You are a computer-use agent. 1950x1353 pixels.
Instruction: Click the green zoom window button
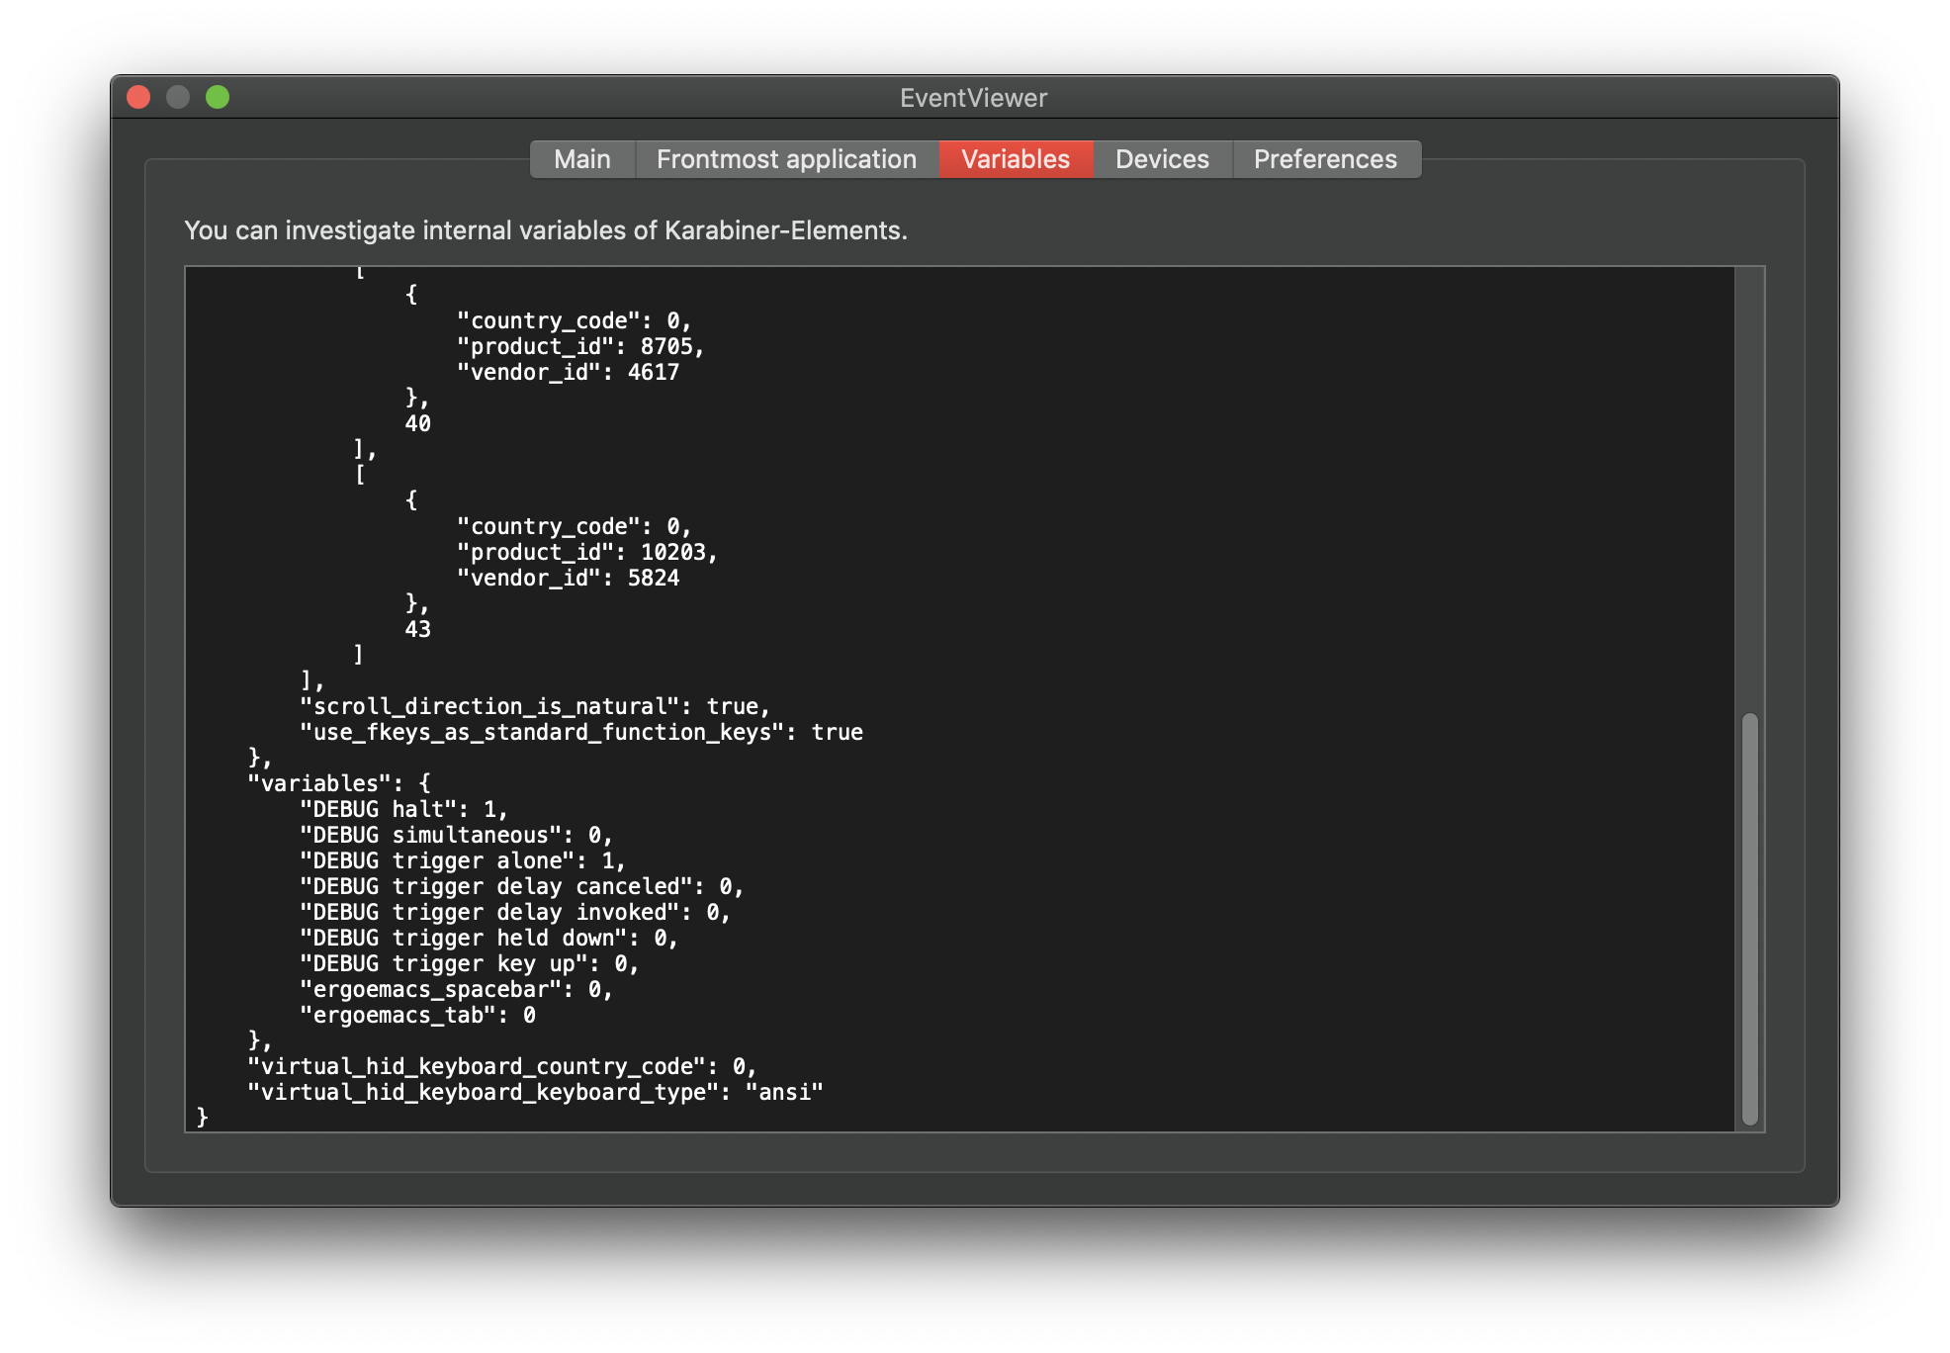pyautogui.click(x=218, y=97)
